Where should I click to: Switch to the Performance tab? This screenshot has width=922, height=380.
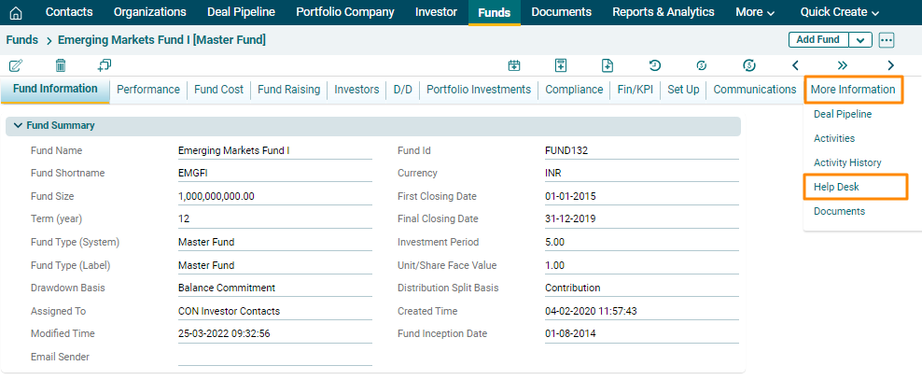point(149,90)
